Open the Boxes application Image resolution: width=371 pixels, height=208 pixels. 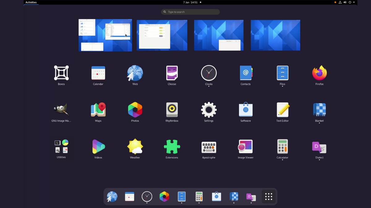click(61, 73)
